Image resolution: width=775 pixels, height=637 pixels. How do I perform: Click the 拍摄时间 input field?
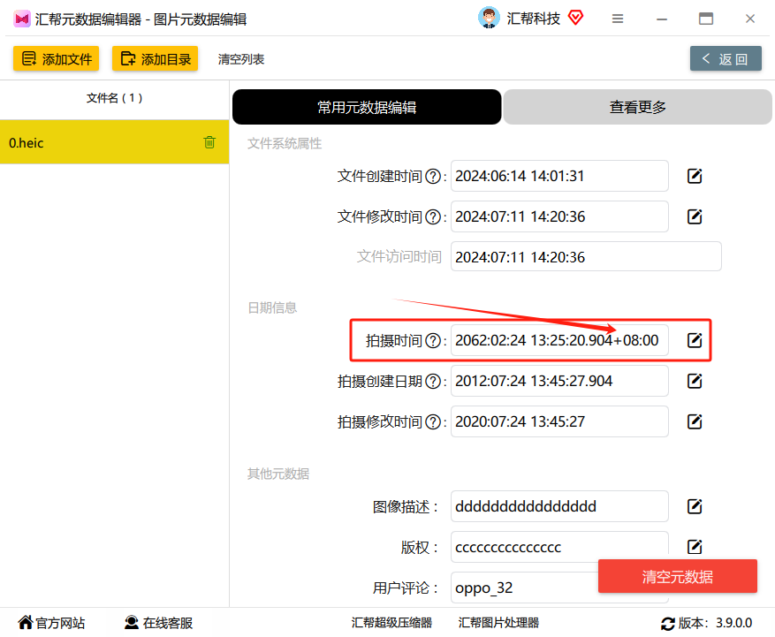point(559,340)
